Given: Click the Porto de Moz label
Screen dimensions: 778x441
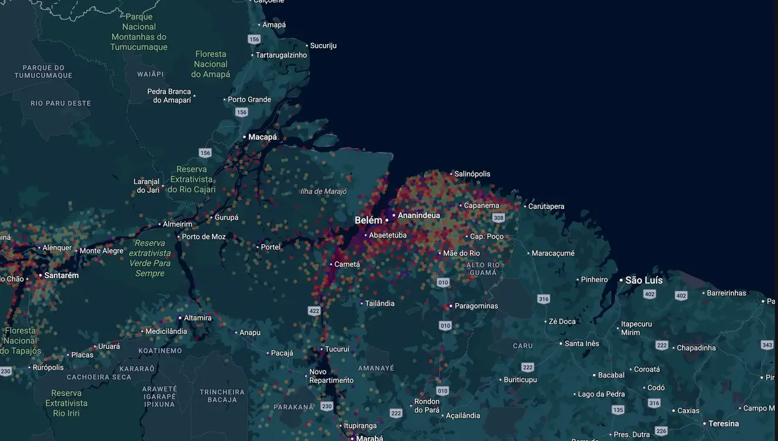Looking at the screenshot, I should 204,237.
